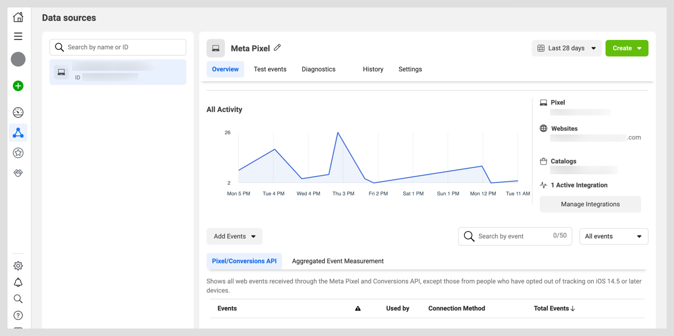The width and height of the screenshot is (674, 336).
Task: Open the All events filter dropdown
Action: pos(613,236)
